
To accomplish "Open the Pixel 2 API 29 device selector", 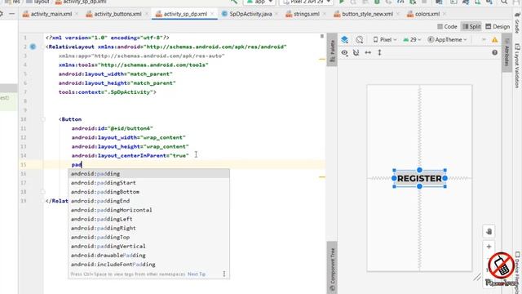I will point(307,2).
